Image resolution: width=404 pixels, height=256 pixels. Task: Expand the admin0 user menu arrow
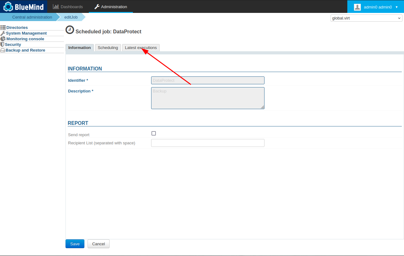pyautogui.click(x=397, y=7)
